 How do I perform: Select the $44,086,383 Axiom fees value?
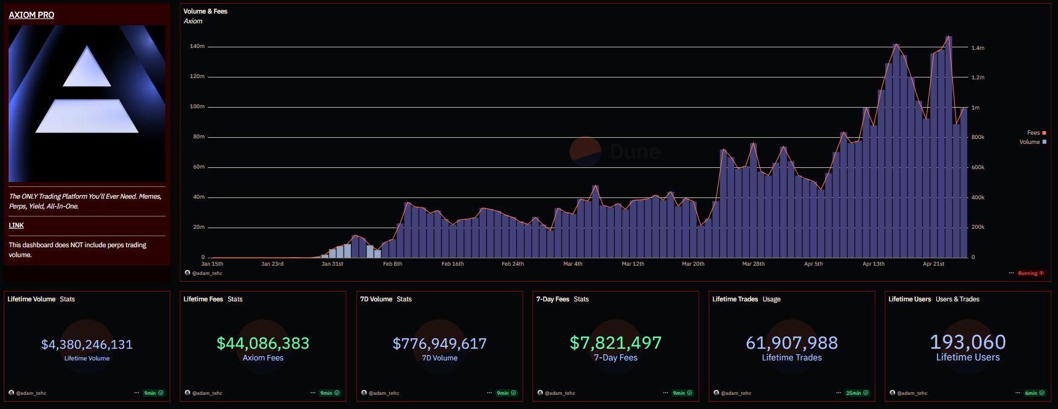click(x=263, y=343)
